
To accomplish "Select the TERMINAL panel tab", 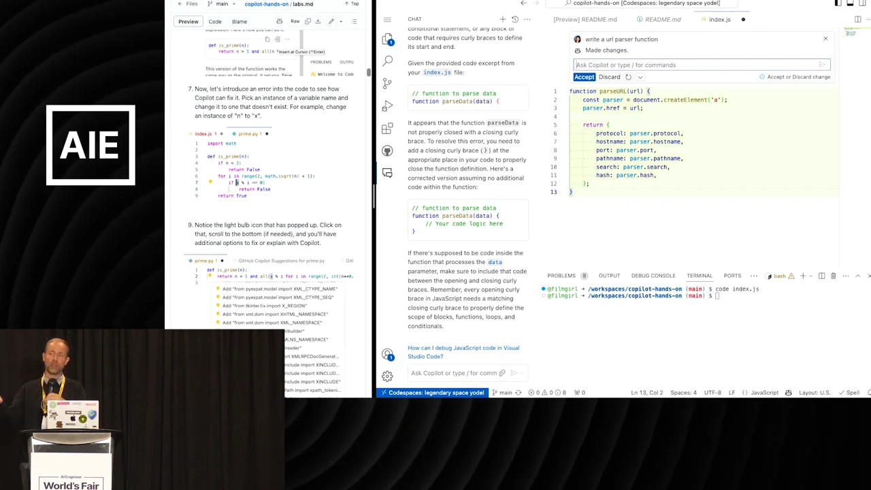I will coord(700,276).
